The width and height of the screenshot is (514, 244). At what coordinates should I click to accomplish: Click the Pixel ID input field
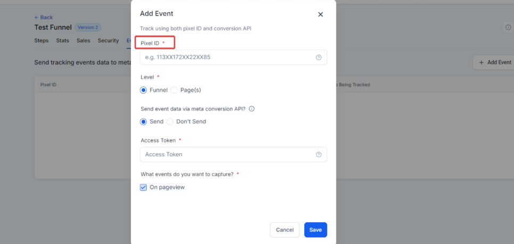(x=226, y=57)
